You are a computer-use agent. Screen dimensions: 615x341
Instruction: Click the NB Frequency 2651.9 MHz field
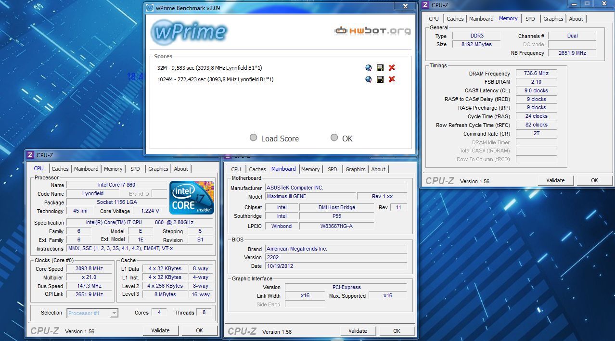572,53
